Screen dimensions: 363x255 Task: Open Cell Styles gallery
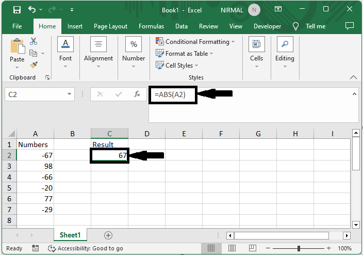click(x=177, y=66)
